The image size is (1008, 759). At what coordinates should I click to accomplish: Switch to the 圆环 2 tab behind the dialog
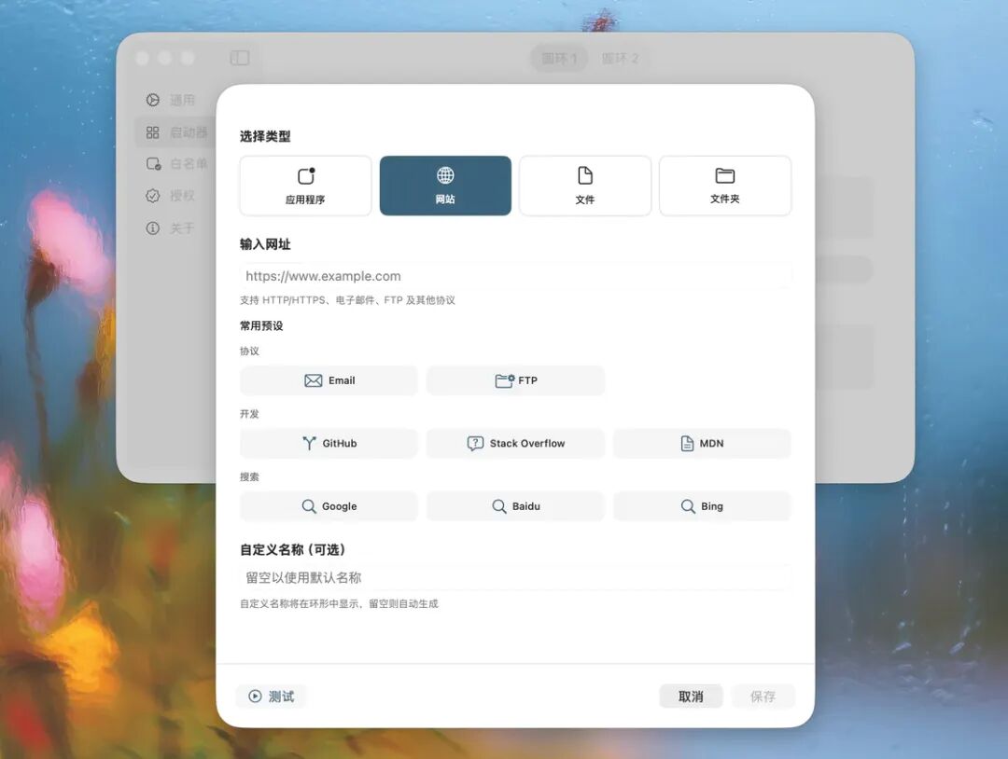click(x=621, y=59)
